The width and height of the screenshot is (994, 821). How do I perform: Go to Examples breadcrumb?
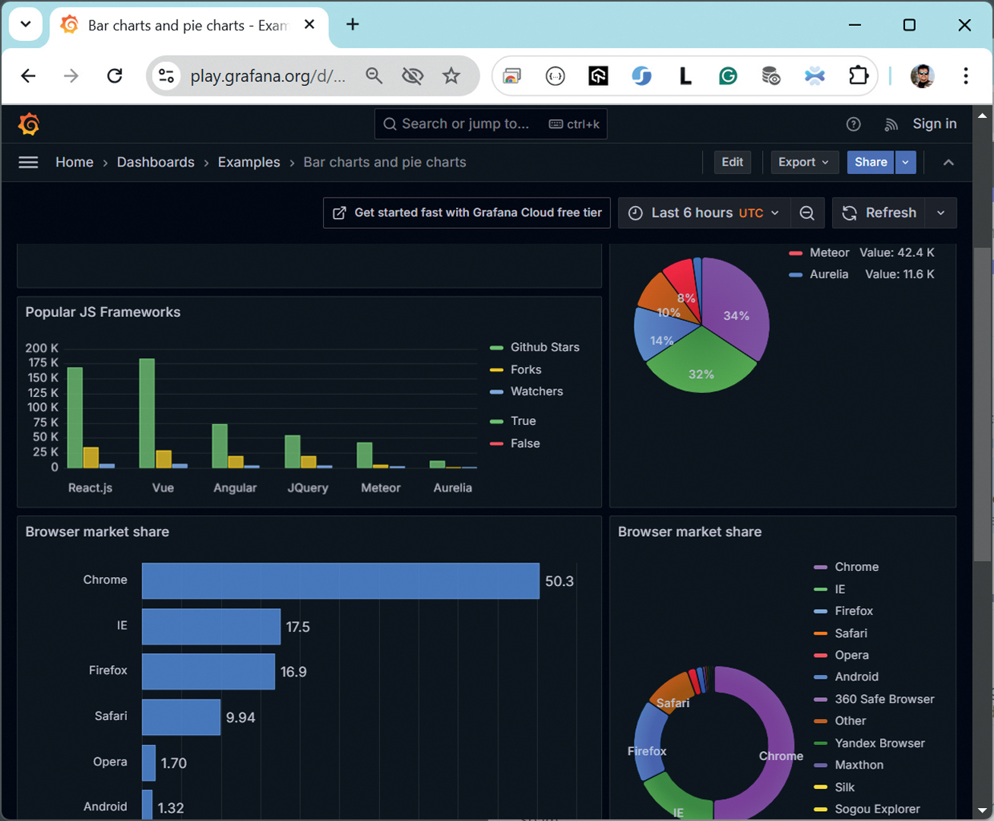click(x=249, y=162)
